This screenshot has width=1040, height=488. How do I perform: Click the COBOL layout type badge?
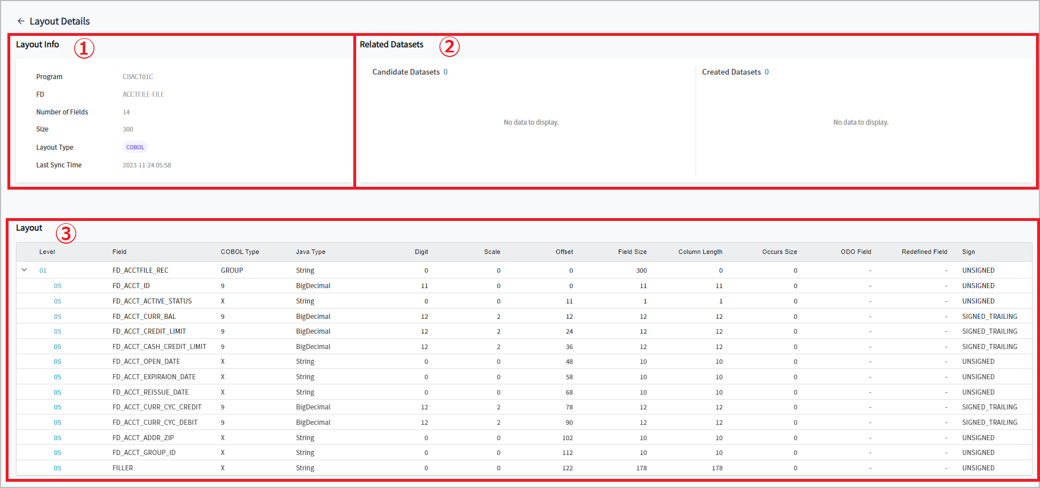[x=135, y=147]
